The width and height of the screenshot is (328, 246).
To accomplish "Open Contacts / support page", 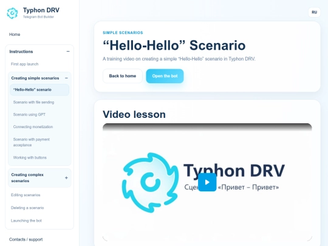I will click(26, 239).
